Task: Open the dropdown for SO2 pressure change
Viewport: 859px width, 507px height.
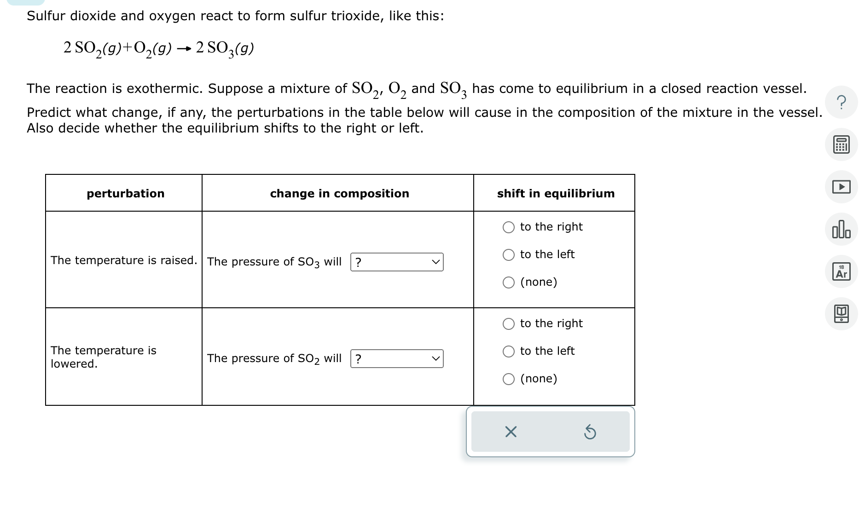Action: 397,358
